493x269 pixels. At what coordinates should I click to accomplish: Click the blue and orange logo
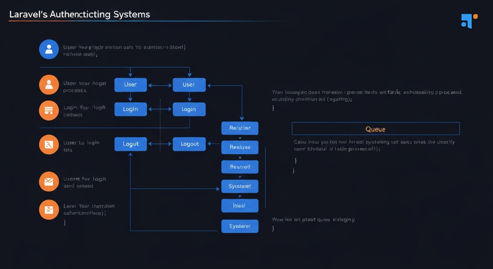coord(469,21)
